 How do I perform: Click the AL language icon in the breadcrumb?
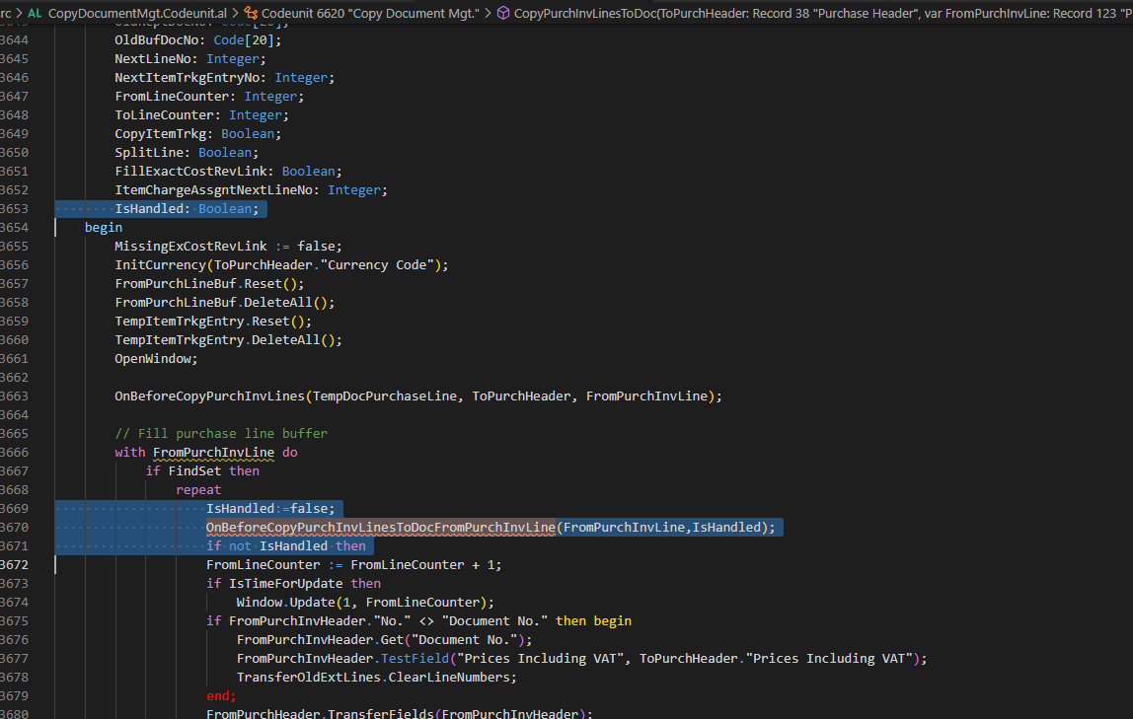pos(33,10)
